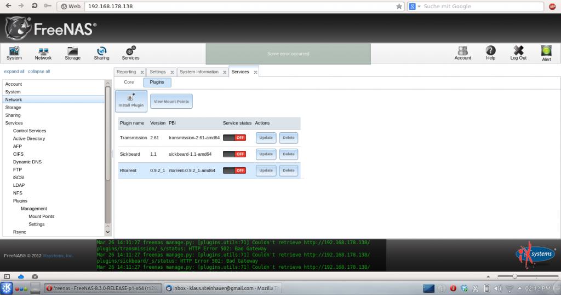Click down arrow of the sidebar scrollbar
The image size is (561, 295).
coord(108,232)
